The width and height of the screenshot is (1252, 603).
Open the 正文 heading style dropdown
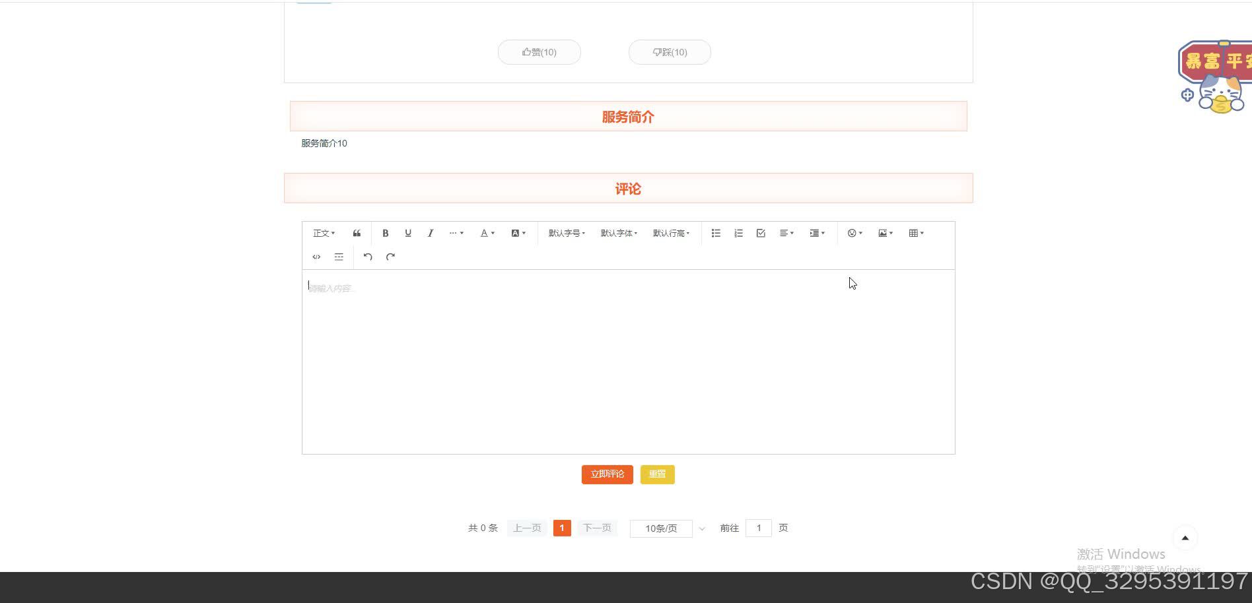click(x=324, y=233)
